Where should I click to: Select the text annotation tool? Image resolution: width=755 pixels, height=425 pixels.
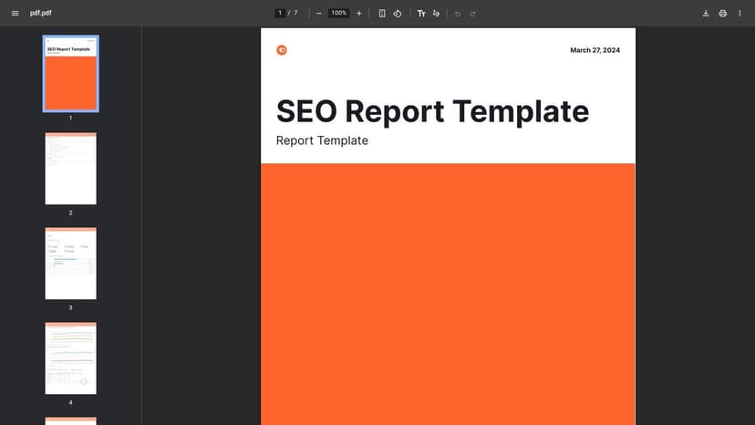421,14
